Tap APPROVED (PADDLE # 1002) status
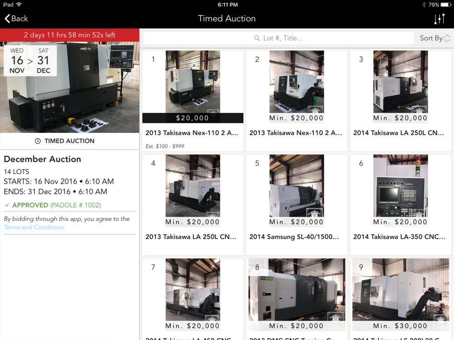 pyautogui.click(x=56, y=205)
